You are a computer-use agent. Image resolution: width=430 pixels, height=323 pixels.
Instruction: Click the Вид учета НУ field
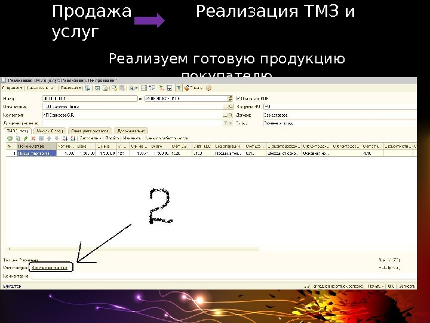(x=339, y=106)
